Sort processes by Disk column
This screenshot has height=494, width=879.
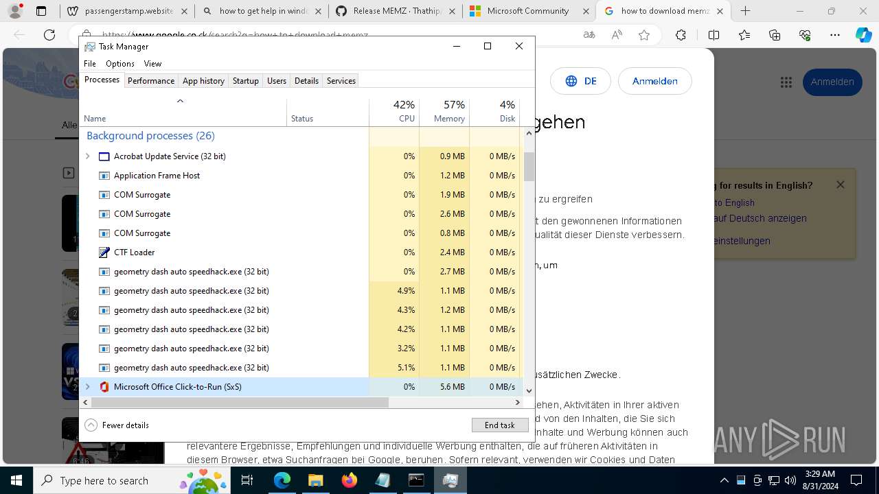point(494,112)
